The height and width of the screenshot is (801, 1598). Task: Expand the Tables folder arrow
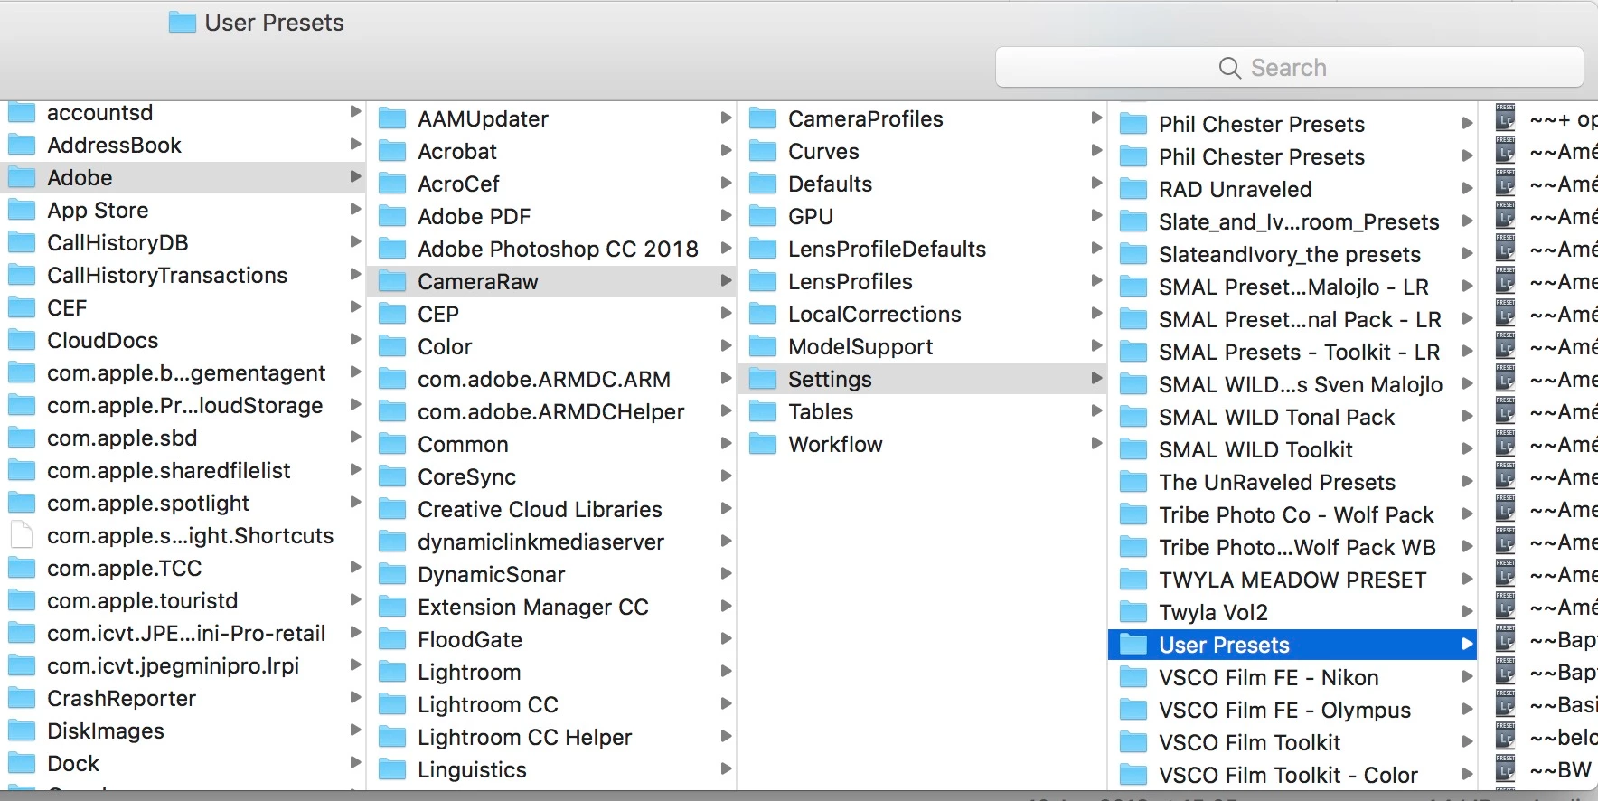(x=1096, y=411)
